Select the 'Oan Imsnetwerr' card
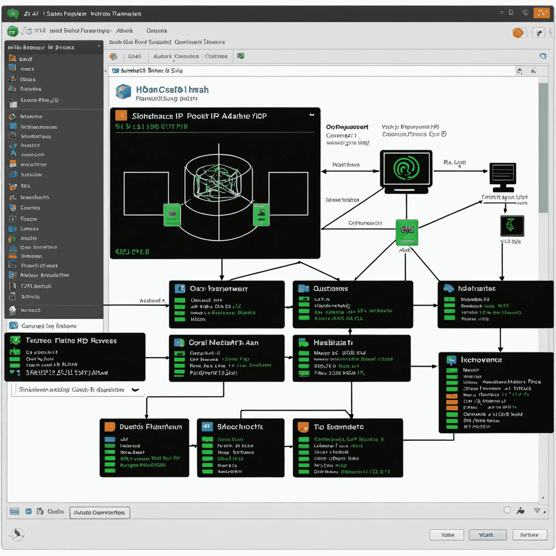The height and width of the screenshot is (556, 556). (x=227, y=304)
